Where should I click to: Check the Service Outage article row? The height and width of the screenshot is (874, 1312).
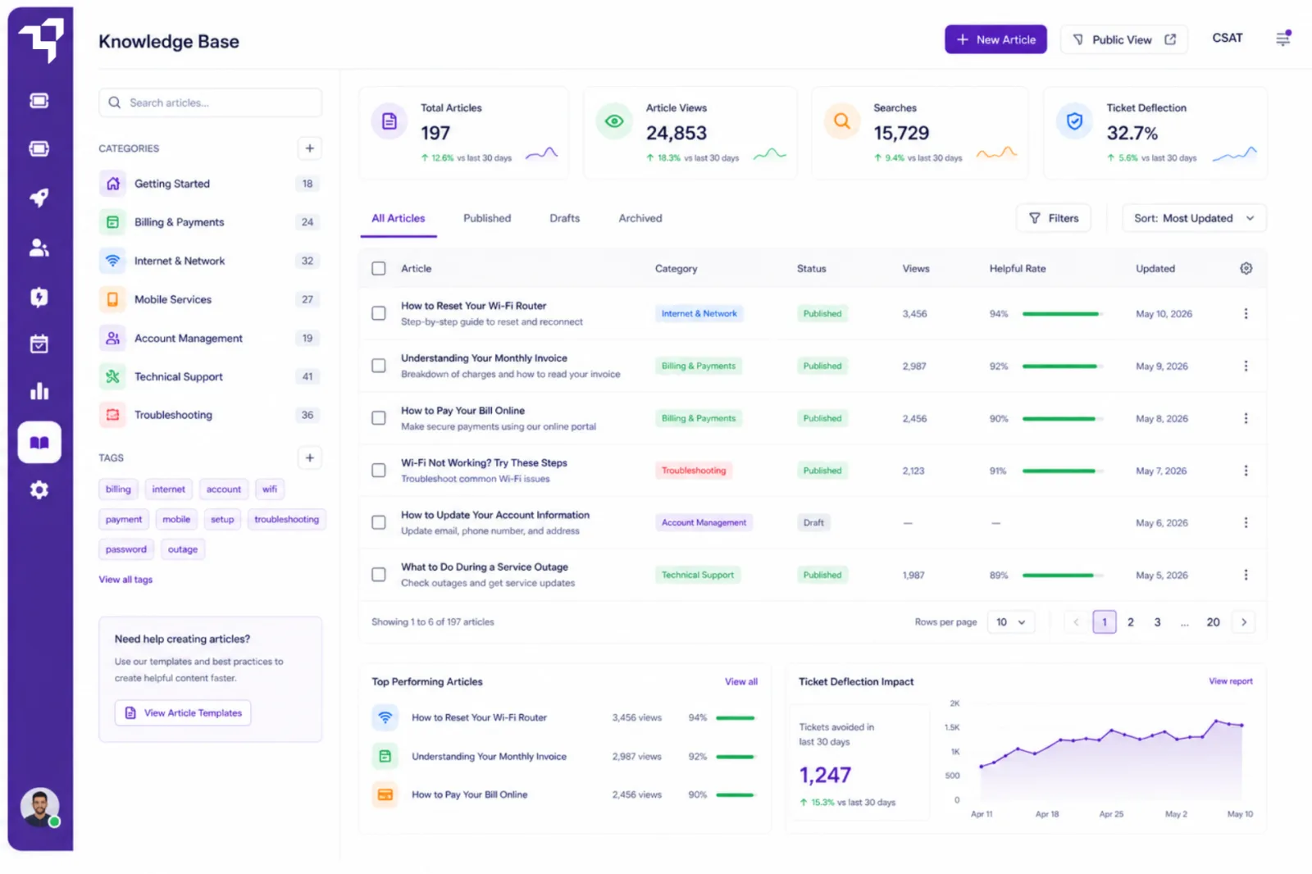(379, 575)
